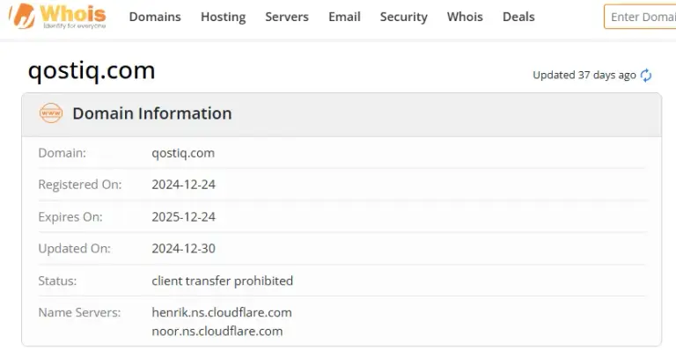
Task: Click the Registered On: label
Action: [x=80, y=185]
